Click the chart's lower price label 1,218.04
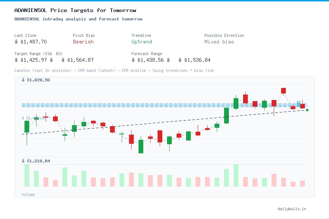329x219 pixels. coord(36,161)
